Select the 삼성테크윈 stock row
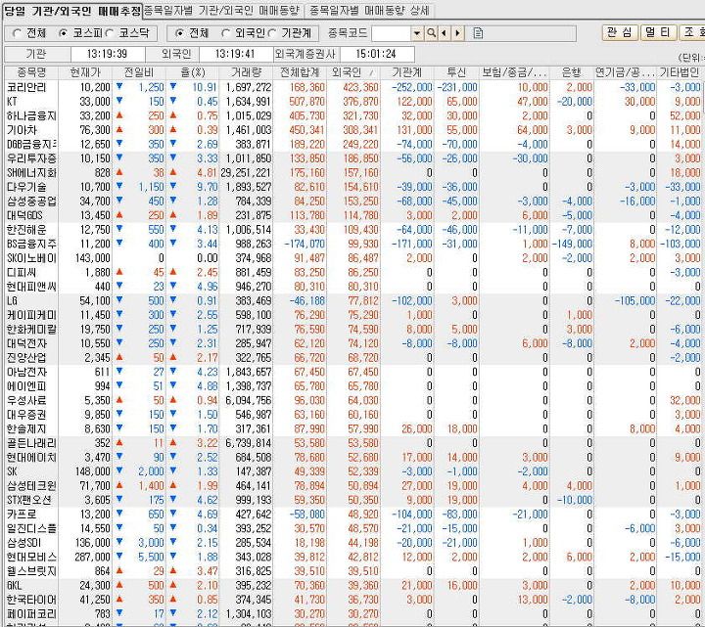Image resolution: width=705 pixels, height=627 pixels. tap(352, 486)
